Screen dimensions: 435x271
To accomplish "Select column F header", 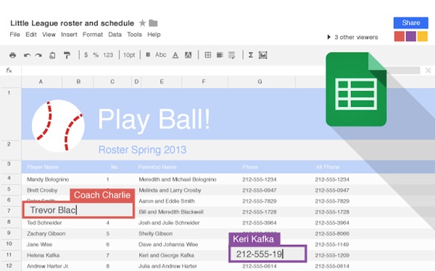I will (204, 82).
